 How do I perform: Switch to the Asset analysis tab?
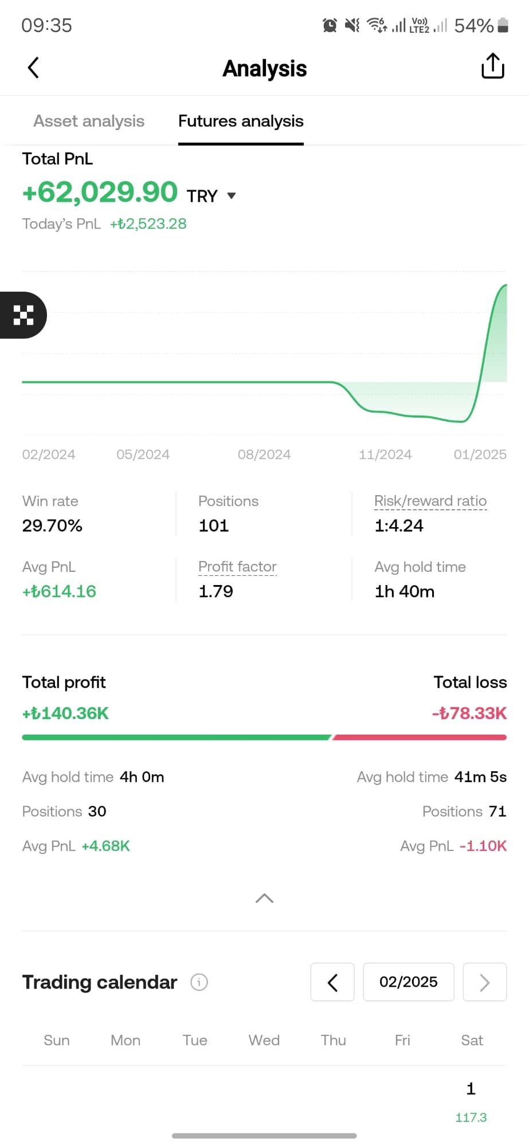(89, 121)
